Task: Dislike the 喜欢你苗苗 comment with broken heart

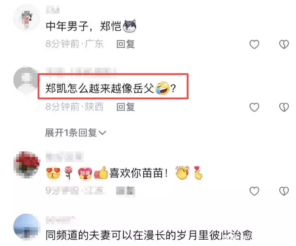Action: coord(284,191)
